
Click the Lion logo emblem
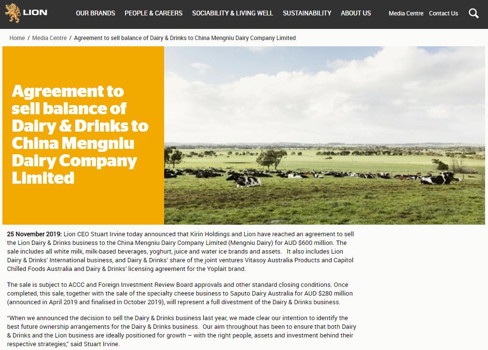pyautogui.click(x=13, y=13)
